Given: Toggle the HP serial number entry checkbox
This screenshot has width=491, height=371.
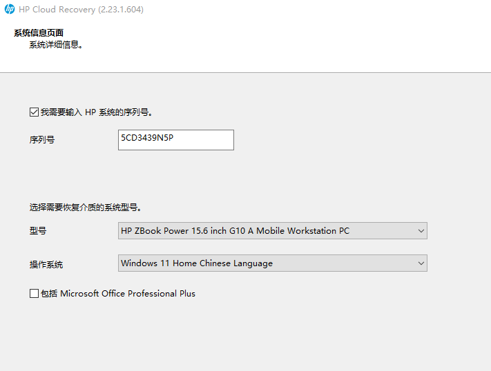Looking at the screenshot, I should [x=34, y=112].
